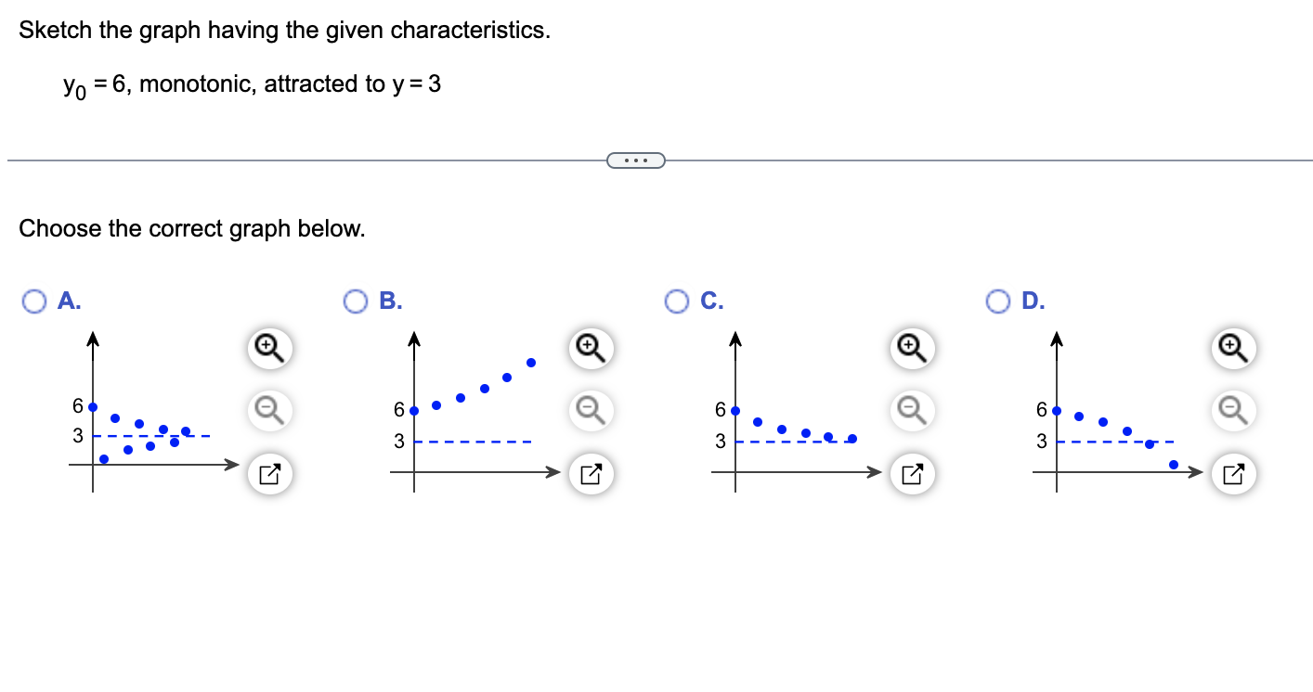Screen dimensions: 1313x692
Task: Select answer choice A
Action: tap(33, 301)
